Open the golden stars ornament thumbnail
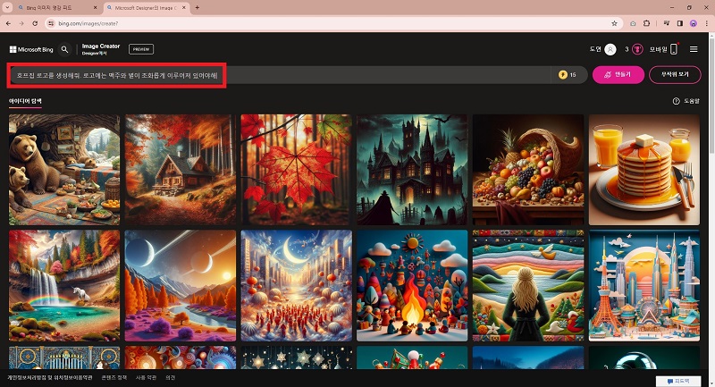715x387 pixels. tap(297, 358)
